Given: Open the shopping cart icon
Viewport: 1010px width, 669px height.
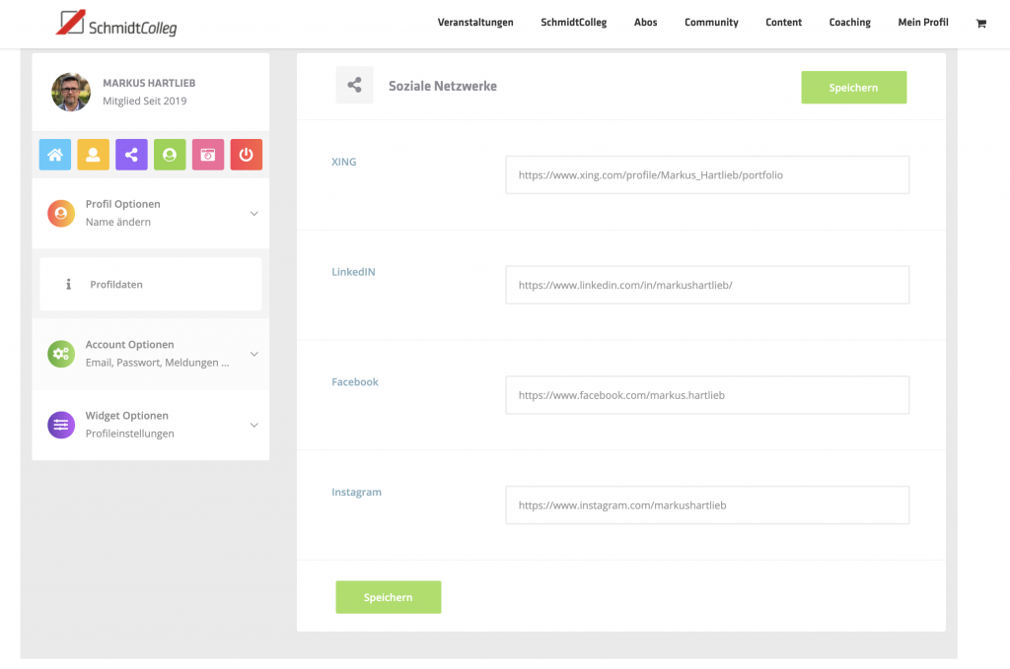Looking at the screenshot, I should (x=980, y=23).
